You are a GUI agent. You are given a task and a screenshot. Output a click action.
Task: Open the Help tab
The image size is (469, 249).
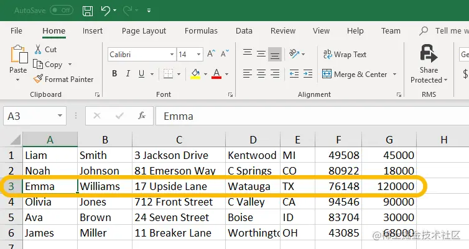pyautogui.click(x=355, y=31)
